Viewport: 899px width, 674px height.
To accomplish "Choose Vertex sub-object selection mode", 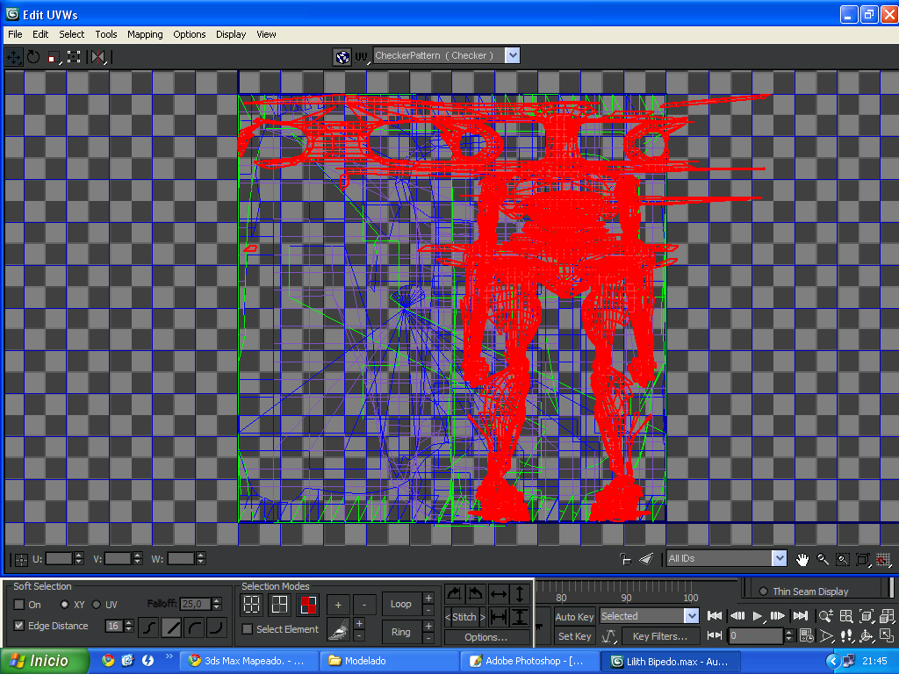I will point(252,605).
